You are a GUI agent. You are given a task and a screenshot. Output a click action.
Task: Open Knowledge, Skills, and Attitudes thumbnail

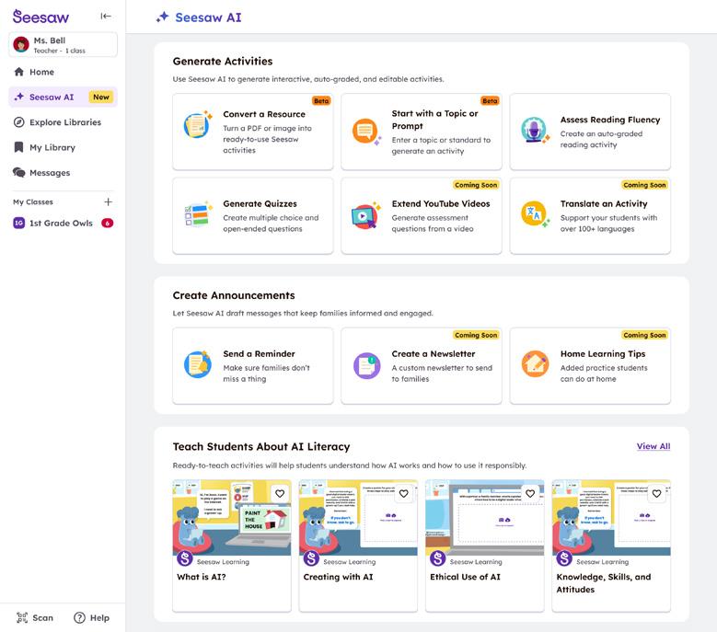pos(611,518)
